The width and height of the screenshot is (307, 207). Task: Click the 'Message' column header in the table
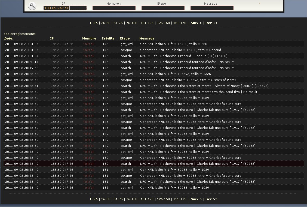click(147, 39)
